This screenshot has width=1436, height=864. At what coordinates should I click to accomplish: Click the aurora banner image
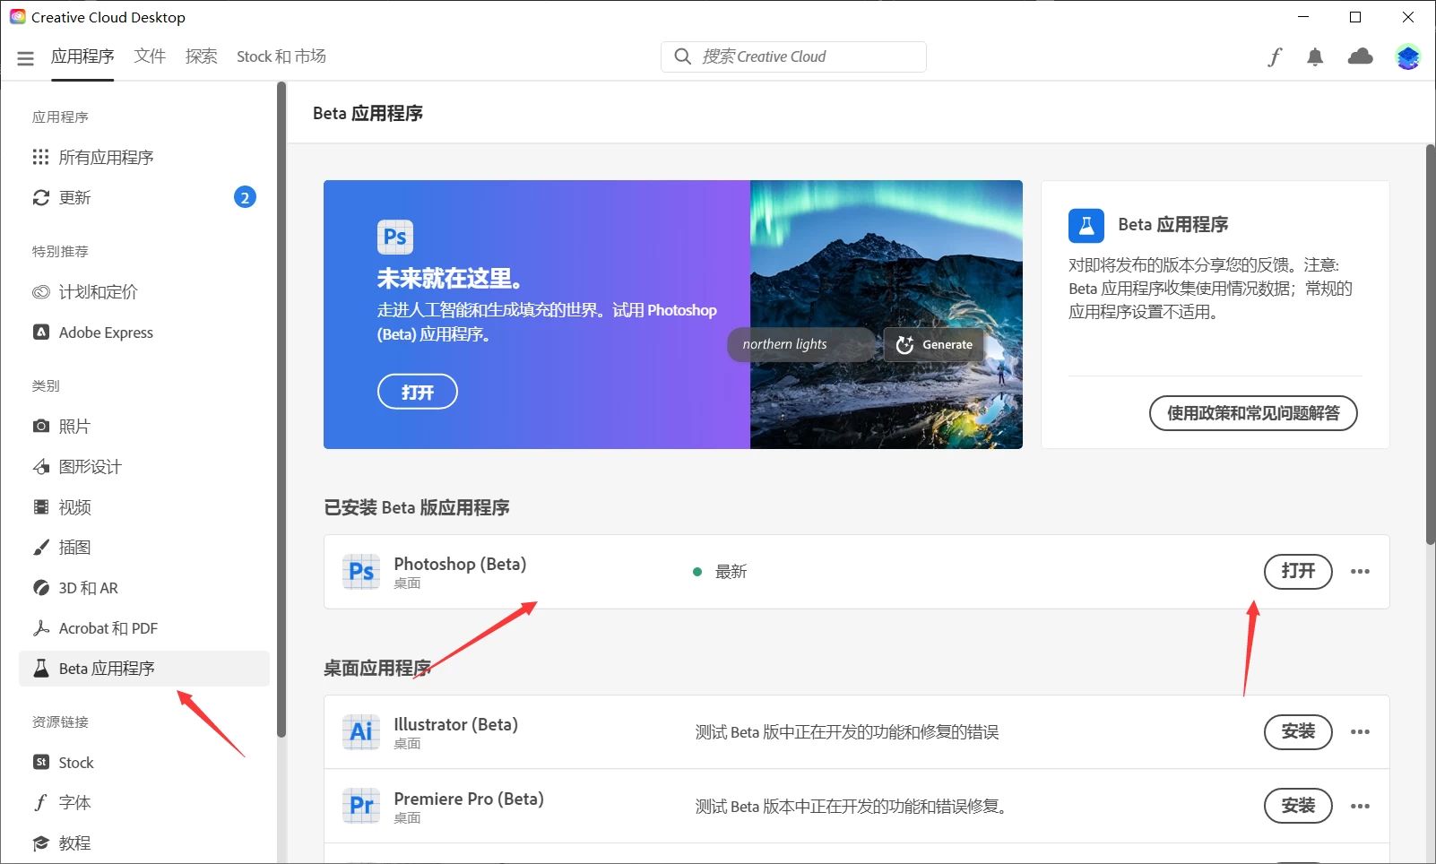coord(886,315)
